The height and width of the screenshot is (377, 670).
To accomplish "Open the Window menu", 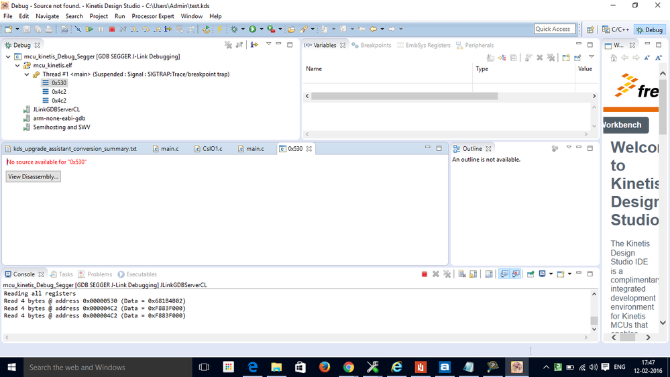I will [x=191, y=16].
